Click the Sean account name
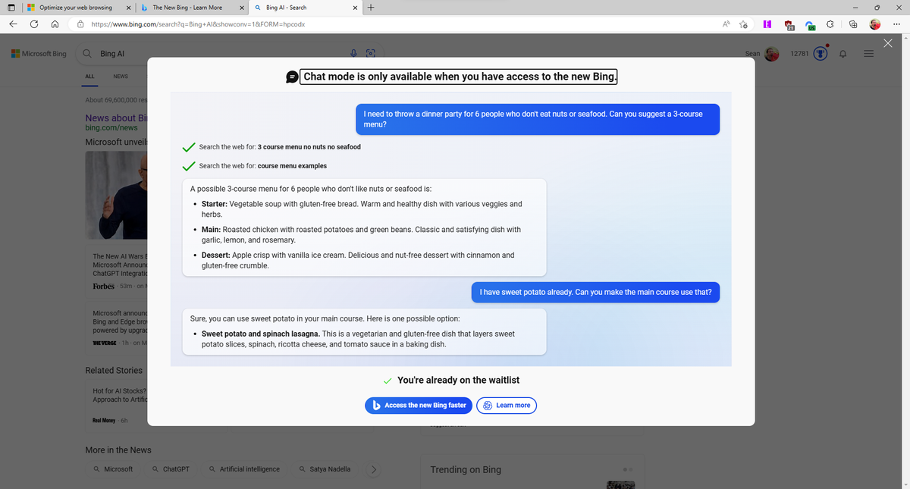Screen dimensions: 910x489 tap(753, 54)
